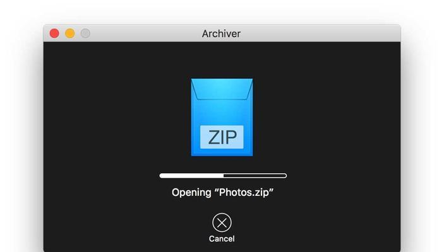
Task: Click the progress bar where the fill ends
Action: point(224,176)
